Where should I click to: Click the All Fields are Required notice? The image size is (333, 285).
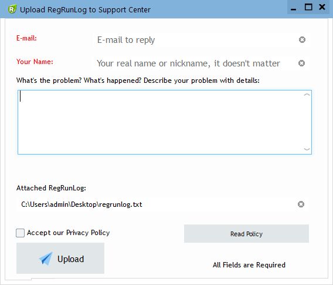[x=249, y=265]
